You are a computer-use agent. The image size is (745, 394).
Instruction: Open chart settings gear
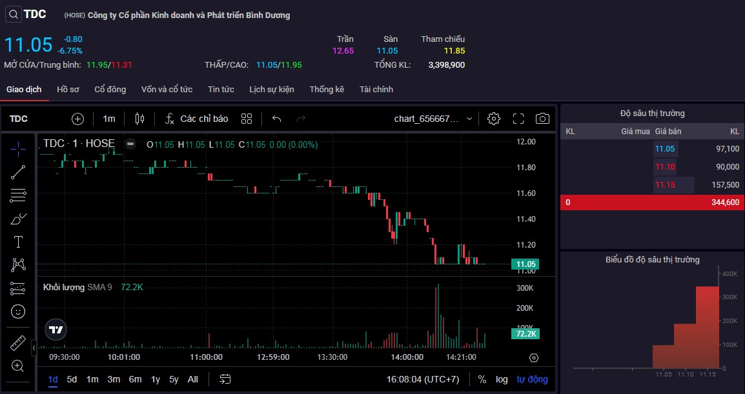[x=494, y=119]
